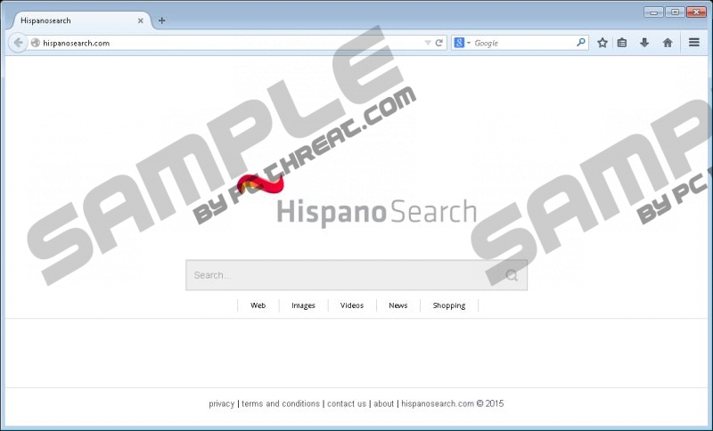Click the browser back arrow button
The width and height of the screenshot is (713, 431).
coord(18,43)
